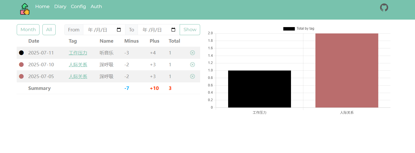The image size is (415, 153).
Task: Click the puzzle piece app logo
Action: (25, 9)
